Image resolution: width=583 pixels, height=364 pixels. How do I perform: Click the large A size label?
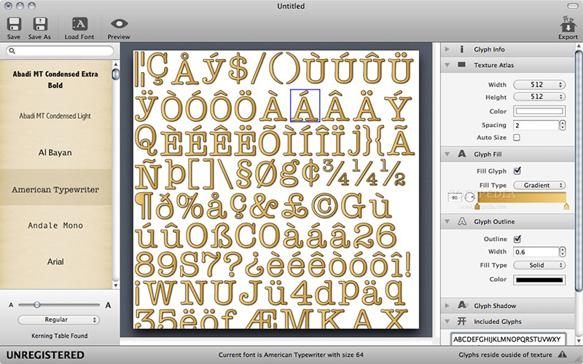click(x=108, y=305)
